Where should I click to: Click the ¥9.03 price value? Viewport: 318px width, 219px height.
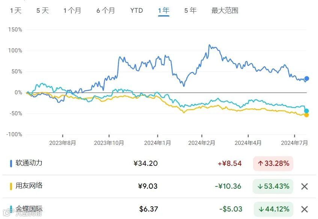(x=148, y=186)
